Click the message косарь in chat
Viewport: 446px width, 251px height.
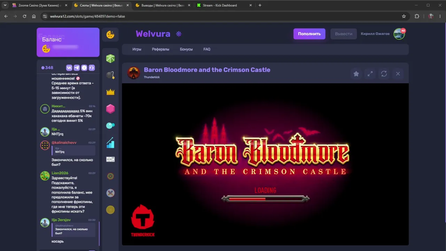point(57,241)
